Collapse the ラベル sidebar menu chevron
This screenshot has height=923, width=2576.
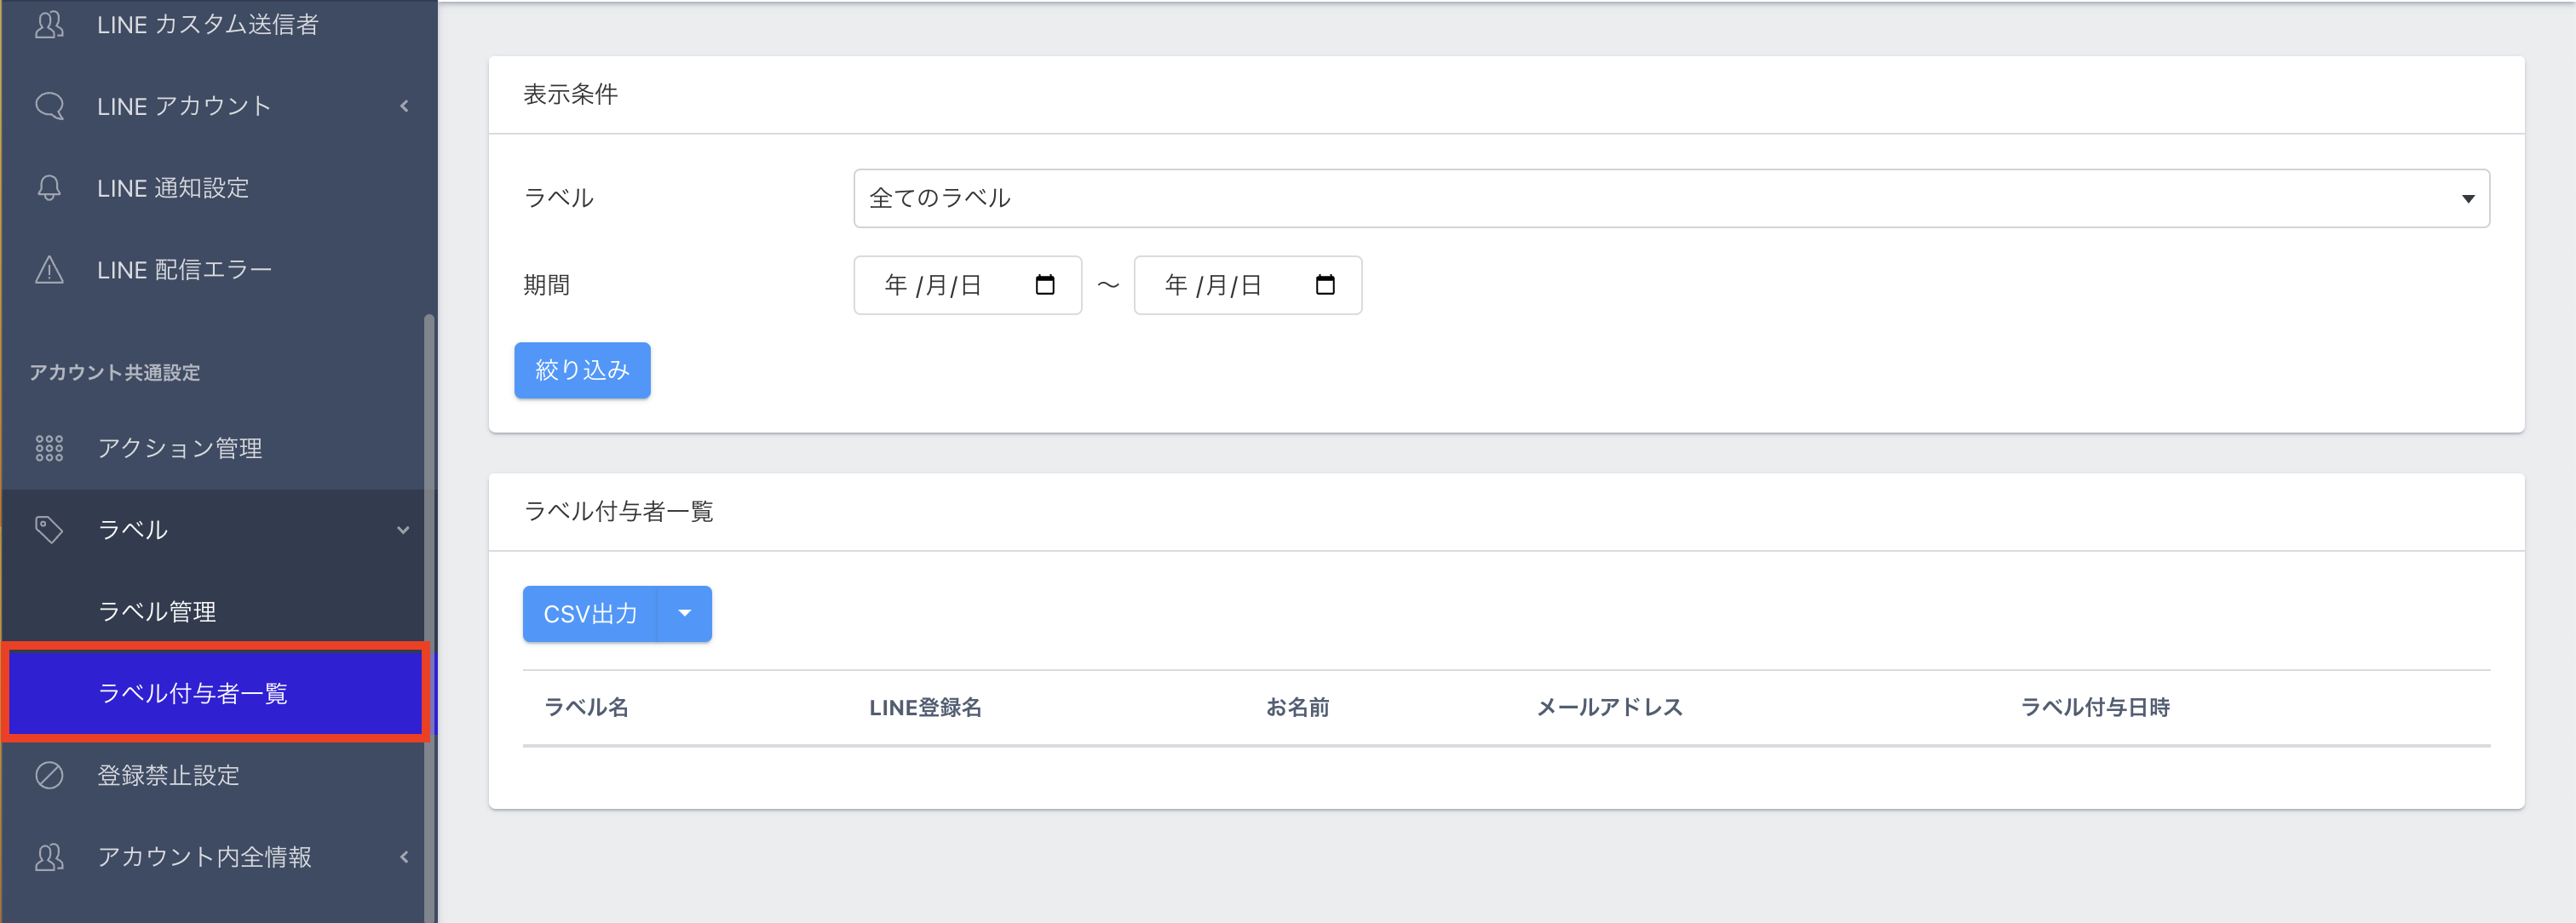point(404,530)
